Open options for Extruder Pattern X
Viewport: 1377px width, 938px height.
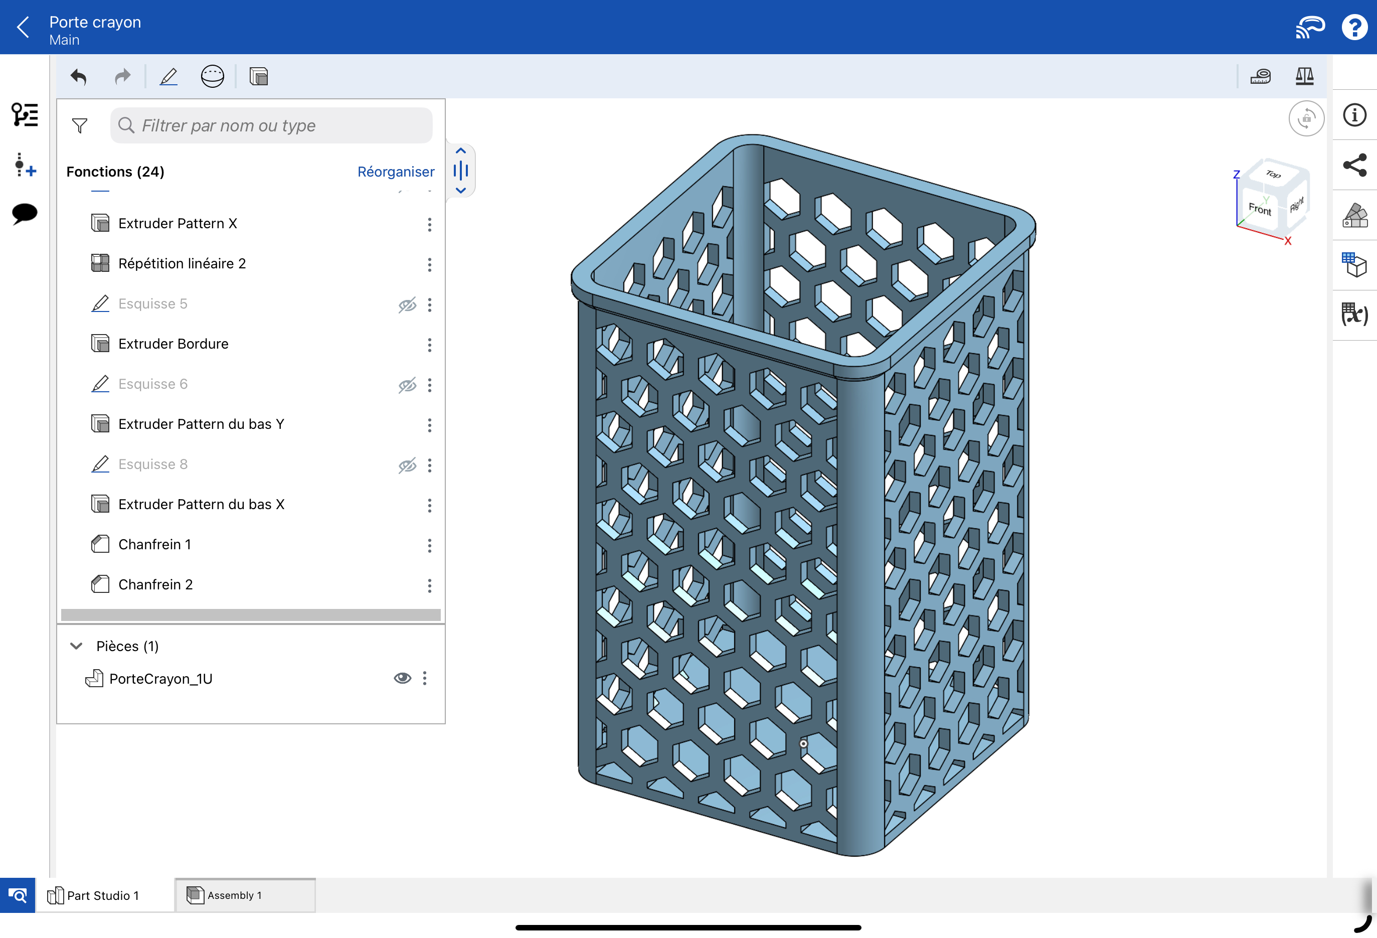click(x=430, y=225)
